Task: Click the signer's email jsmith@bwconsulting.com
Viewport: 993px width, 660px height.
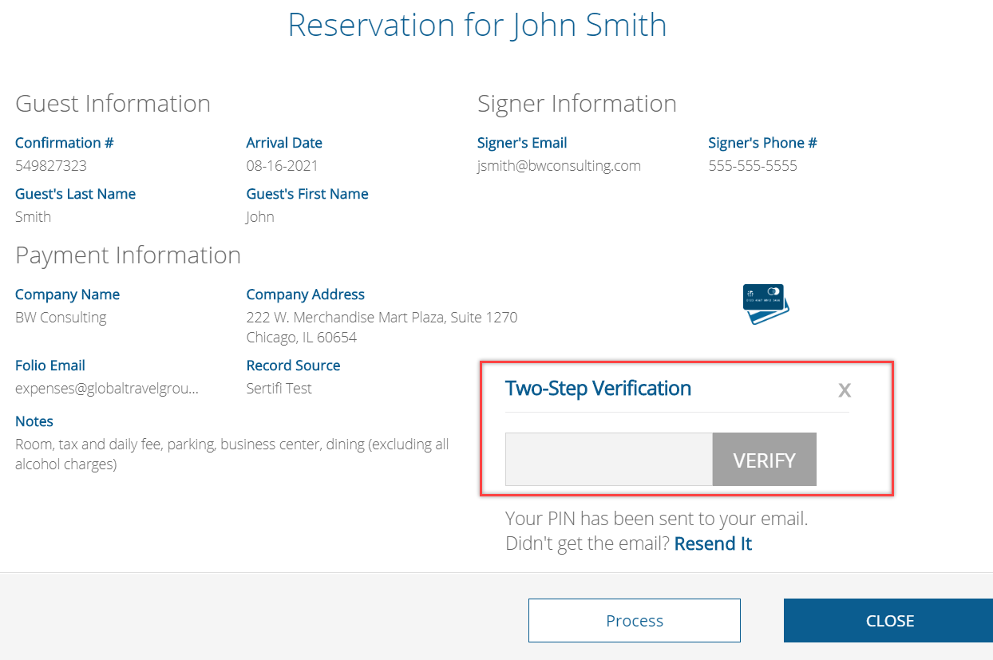Action: (x=559, y=166)
